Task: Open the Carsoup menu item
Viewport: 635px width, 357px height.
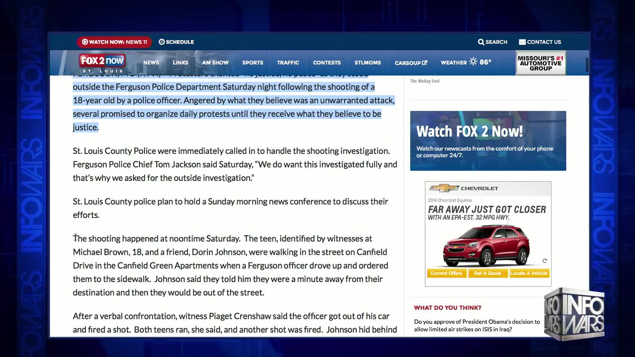Action: click(411, 63)
